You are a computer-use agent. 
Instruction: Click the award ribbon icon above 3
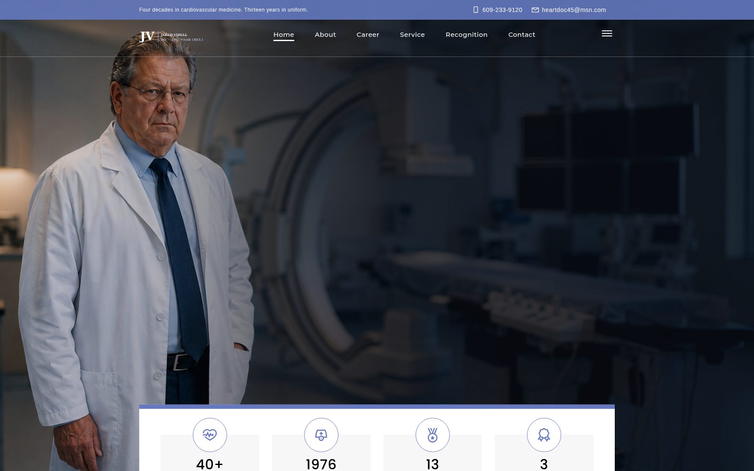click(x=544, y=435)
